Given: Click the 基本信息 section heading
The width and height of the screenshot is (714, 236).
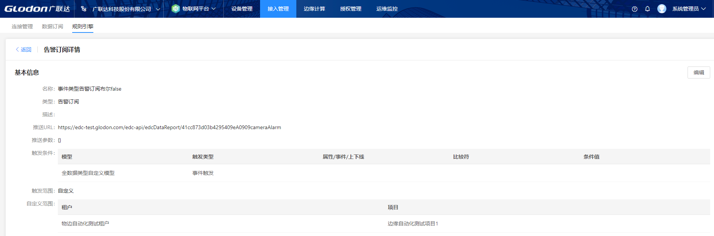Looking at the screenshot, I should [x=27, y=72].
